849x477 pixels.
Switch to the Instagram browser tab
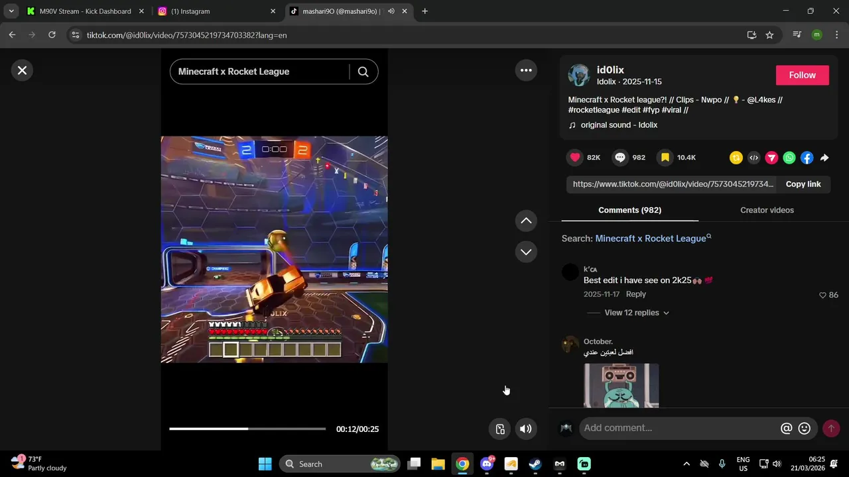(217, 11)
